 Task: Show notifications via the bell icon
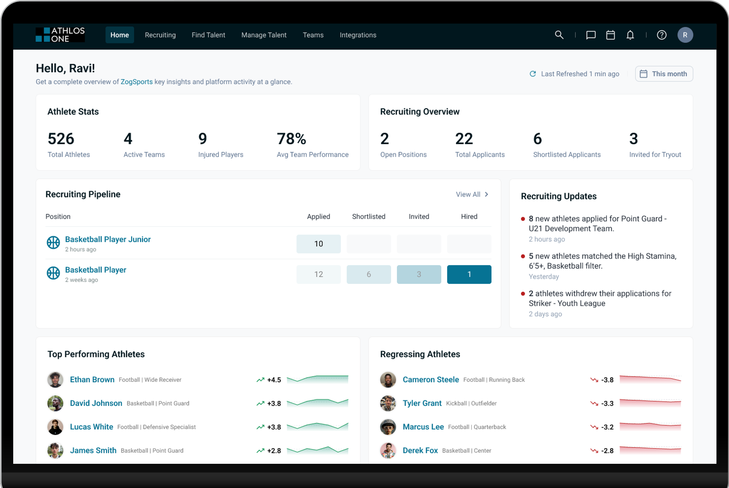(630, 35)
